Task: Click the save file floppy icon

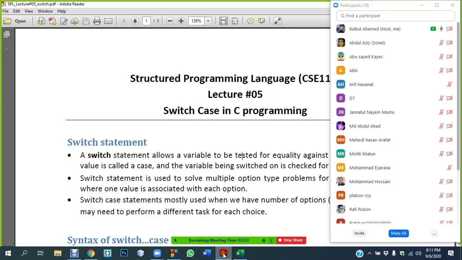Action: tap(86, 21)
